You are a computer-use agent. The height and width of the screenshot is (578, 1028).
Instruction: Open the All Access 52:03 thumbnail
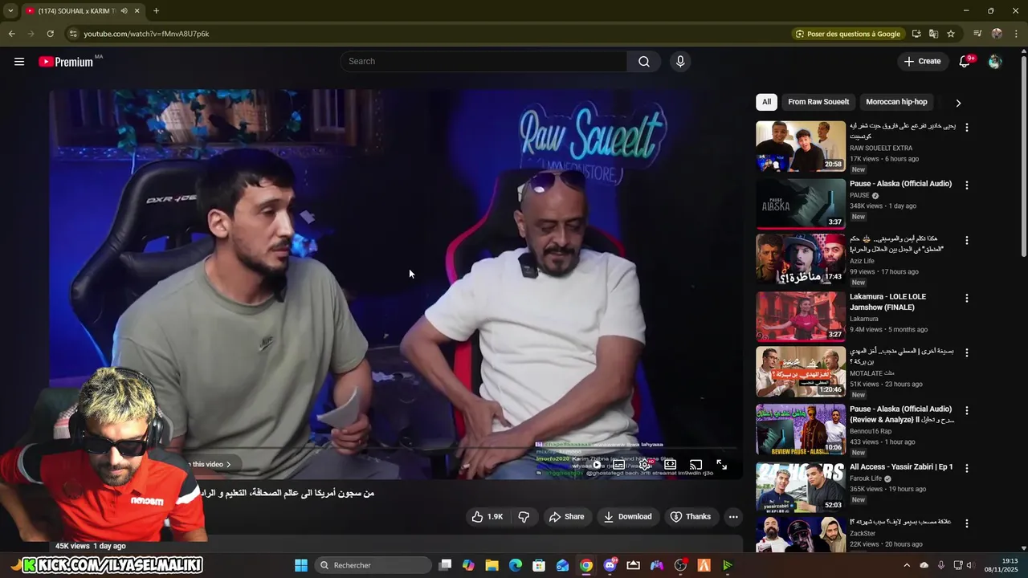pos(801,486)
